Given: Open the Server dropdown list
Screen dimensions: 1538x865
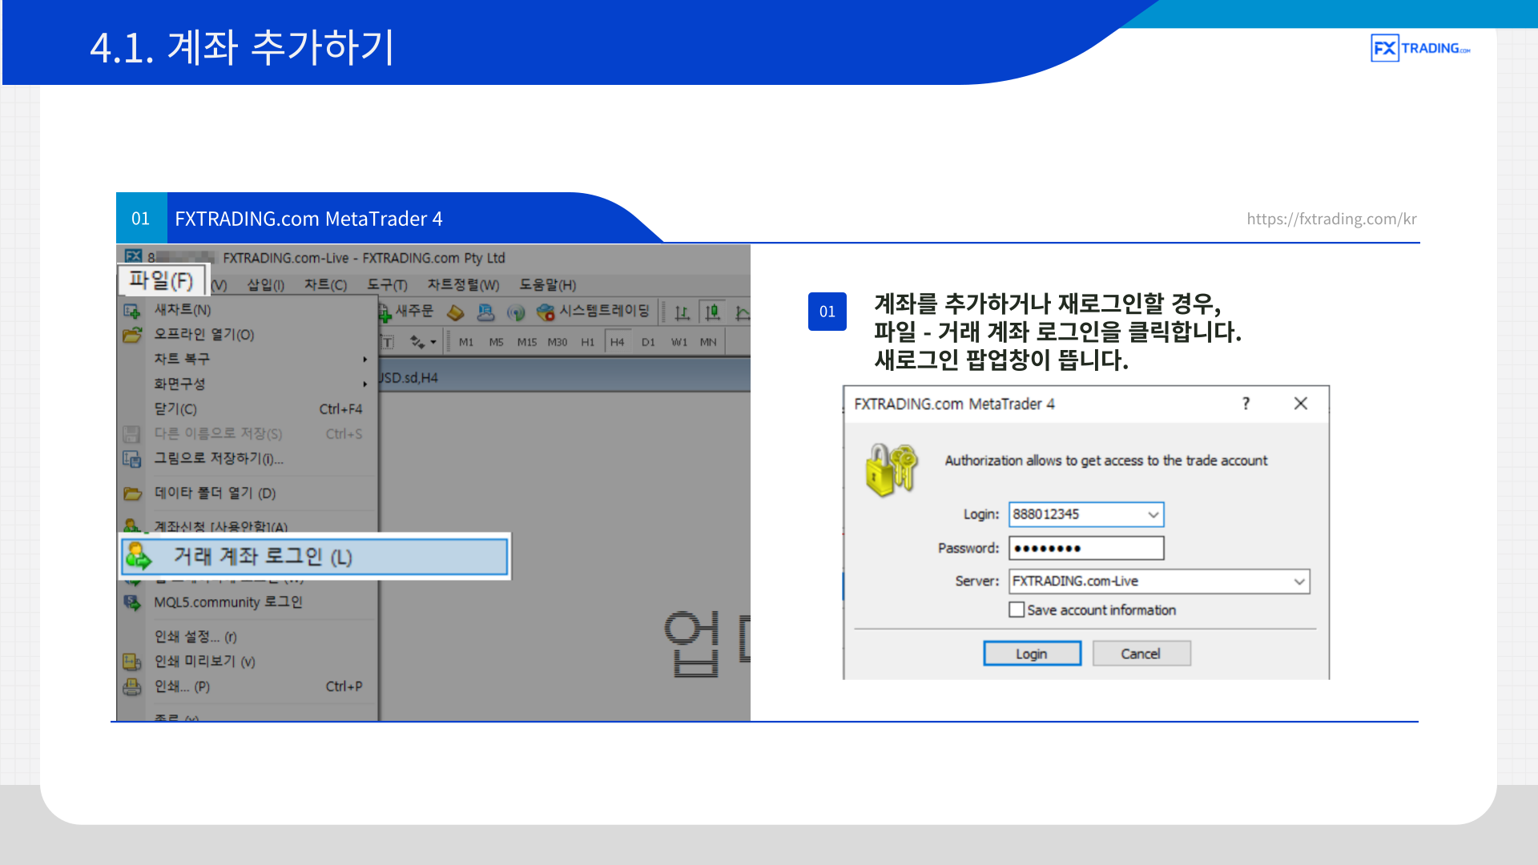Looking at the screenshot, I should pyautogui.click(x=1299, y=581).
